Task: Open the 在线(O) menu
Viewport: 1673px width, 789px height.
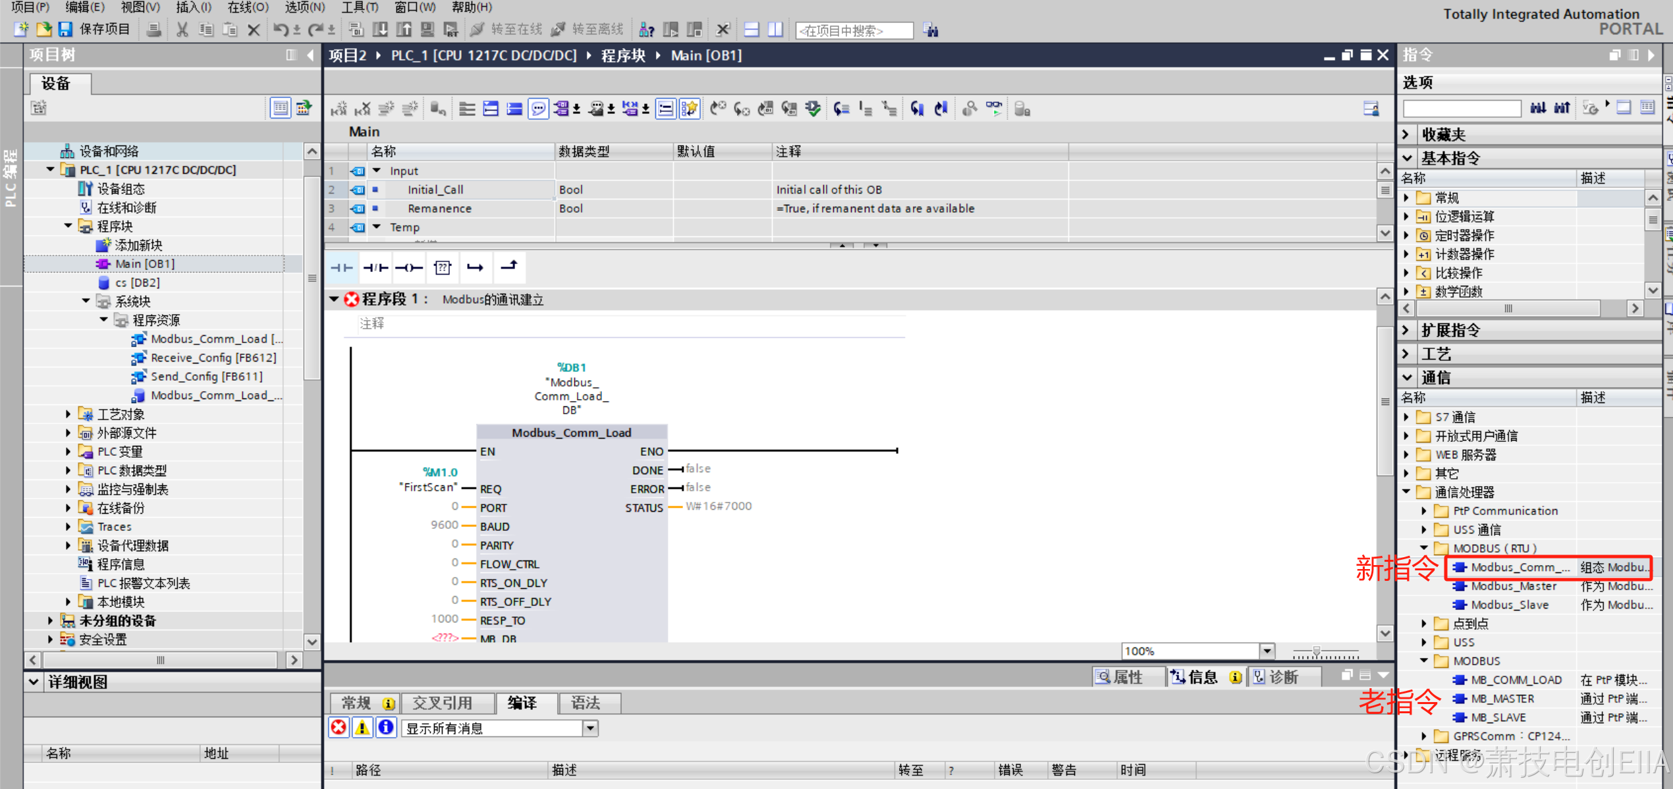Action: (248, 7)
